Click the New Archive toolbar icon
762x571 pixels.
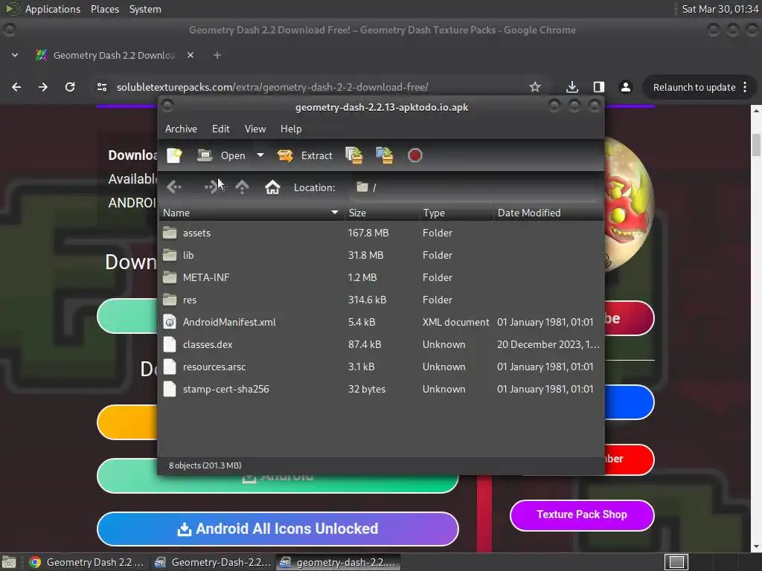tap(174, 155)
